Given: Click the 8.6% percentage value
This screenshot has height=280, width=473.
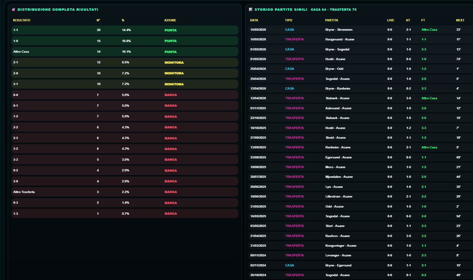Looking at the screenshot, I should point(125,62).
